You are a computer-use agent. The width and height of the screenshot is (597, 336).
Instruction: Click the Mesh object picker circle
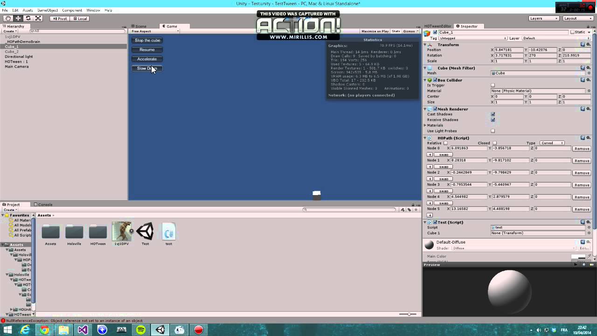point(589,73)
